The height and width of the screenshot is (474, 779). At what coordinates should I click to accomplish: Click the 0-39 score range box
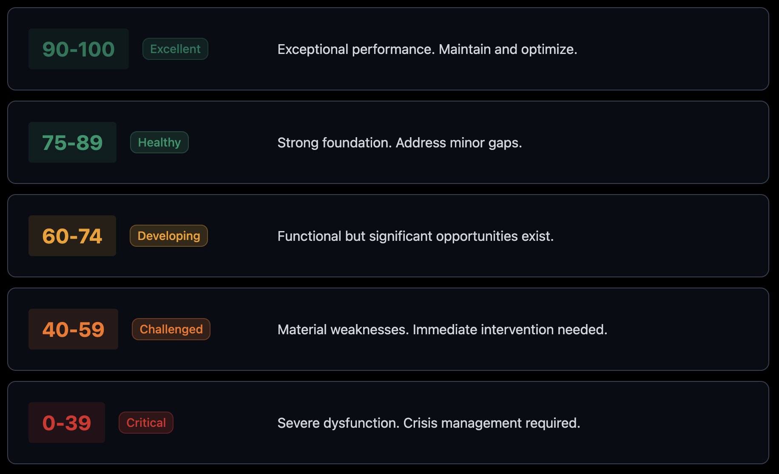point(67,423)
